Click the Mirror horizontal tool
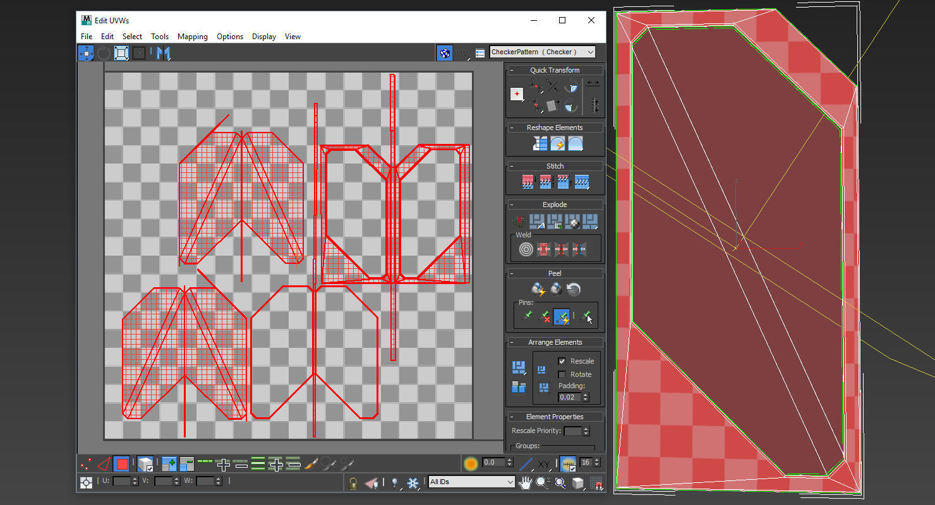This screenshot has height=505, width=935. click(164, 53)
